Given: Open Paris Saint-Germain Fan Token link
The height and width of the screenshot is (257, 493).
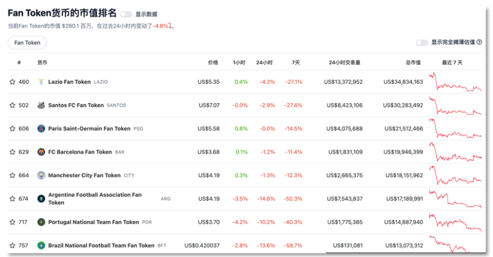Looking at the screenshot, I should click(89, 129).
